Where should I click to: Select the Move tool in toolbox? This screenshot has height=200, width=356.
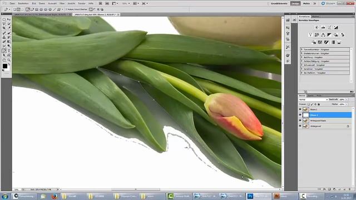click(x=9, y=19)
